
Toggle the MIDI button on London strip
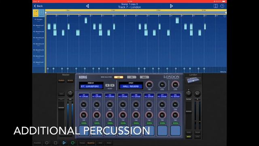tap(189, 137)
